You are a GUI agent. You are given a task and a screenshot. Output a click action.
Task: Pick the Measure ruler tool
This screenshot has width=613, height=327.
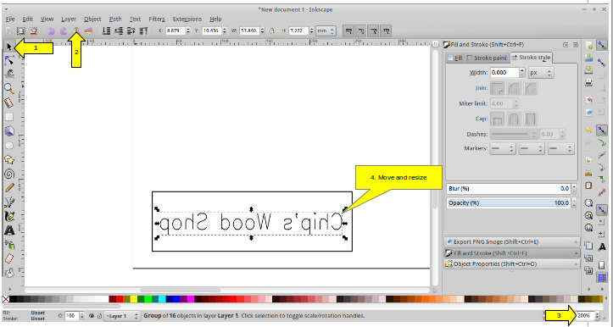(x=9, y=103)
